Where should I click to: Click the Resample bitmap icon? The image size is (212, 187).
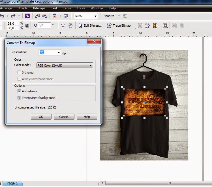point(147,25)
